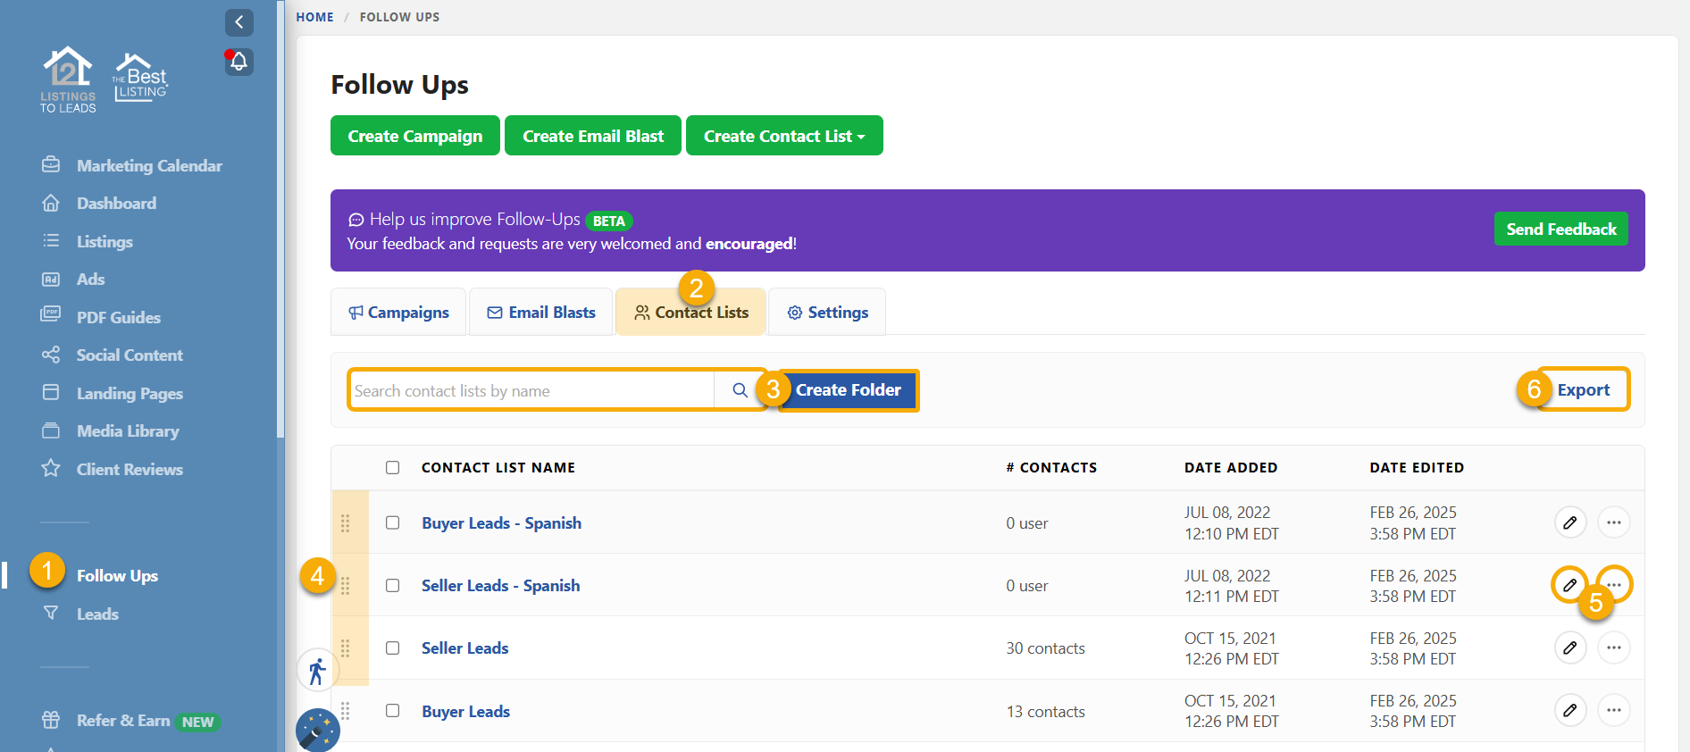Open more options for Seller Leads - Spanish
Image resolution: width=1690 pixels, height=752 pixels.
pos(1614,585)
